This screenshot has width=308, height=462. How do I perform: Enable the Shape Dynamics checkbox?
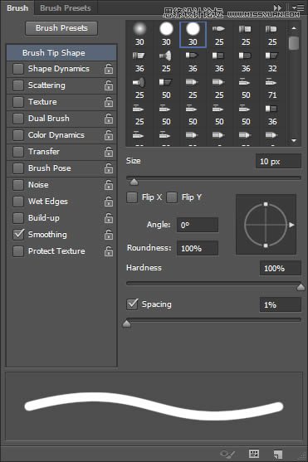(18, 69)
